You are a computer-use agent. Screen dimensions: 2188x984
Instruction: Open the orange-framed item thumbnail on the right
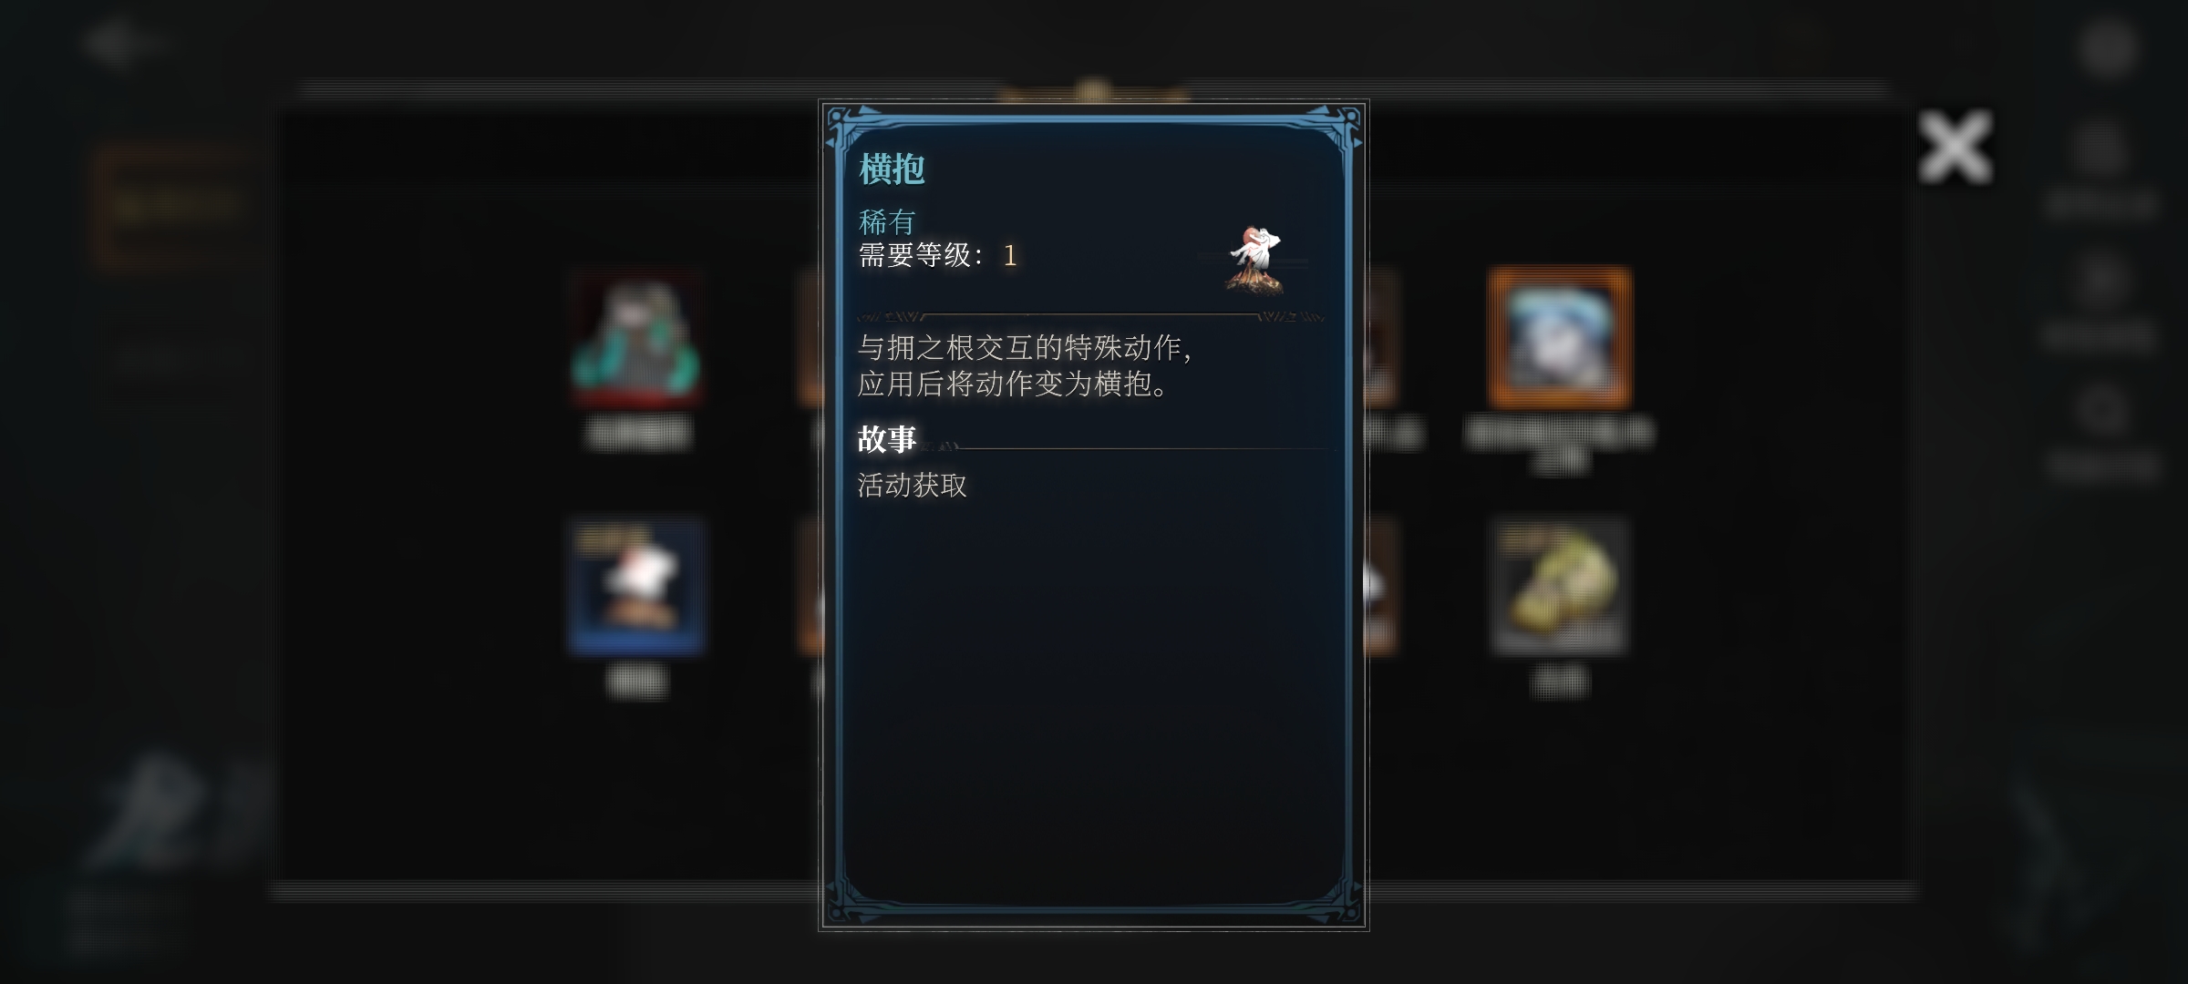tap(1560, 338)
